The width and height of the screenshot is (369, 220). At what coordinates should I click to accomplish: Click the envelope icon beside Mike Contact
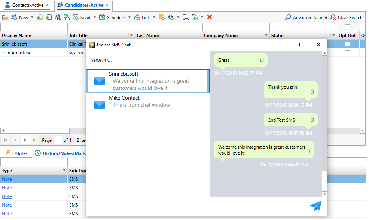(x=100, y=105)
